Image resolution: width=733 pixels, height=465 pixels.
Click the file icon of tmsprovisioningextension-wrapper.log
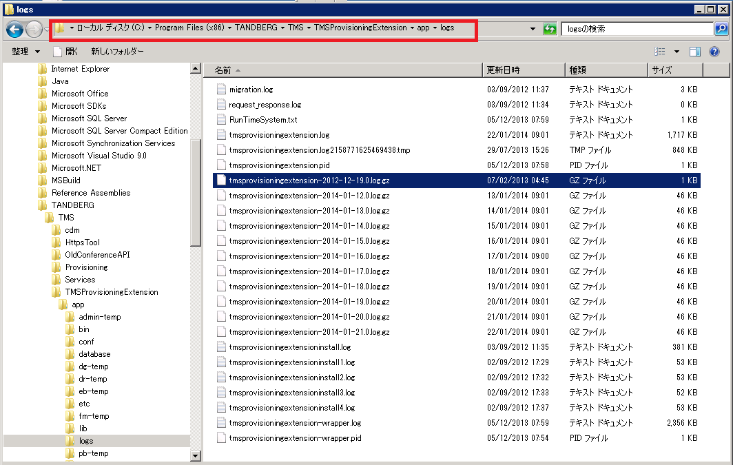(222, 423)
